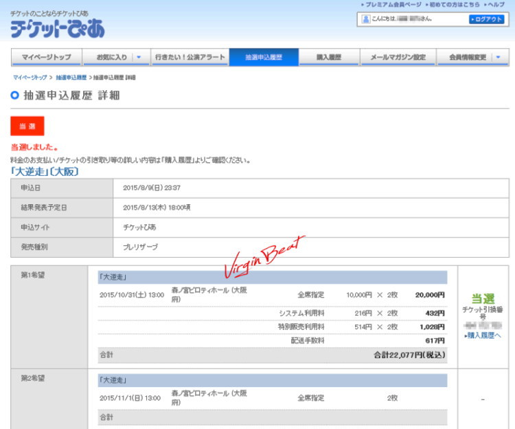Click the 配送手数料 617円 amount
515x429 pixels.
pyautogui.click(x=435, y=341)
